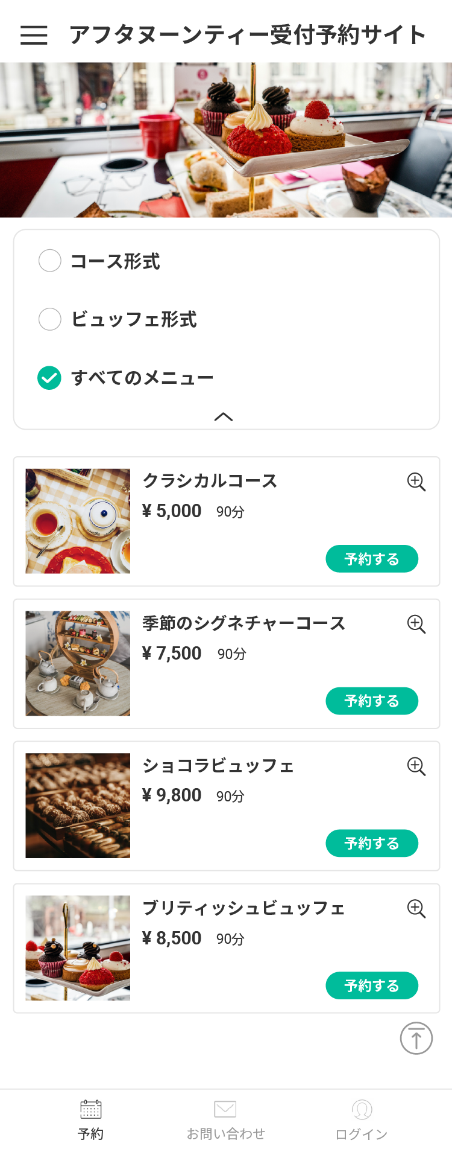Tap magnifier icon on ブリティッシュビュッフェ

tap(416, 909)
